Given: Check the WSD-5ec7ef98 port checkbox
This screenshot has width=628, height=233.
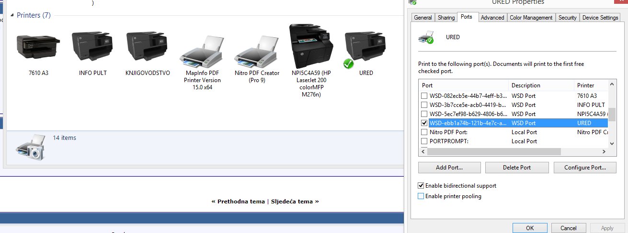Looking at the screenshot, I should pyautogui.click(x=424, y=114).
